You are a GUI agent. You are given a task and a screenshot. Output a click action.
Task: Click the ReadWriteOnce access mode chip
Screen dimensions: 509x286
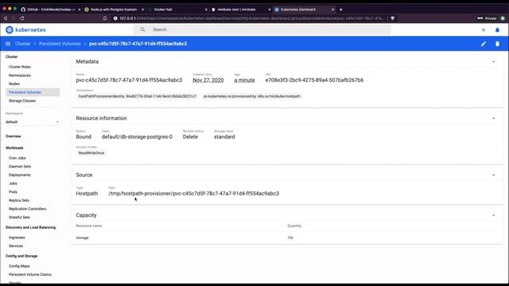[91, 153]
